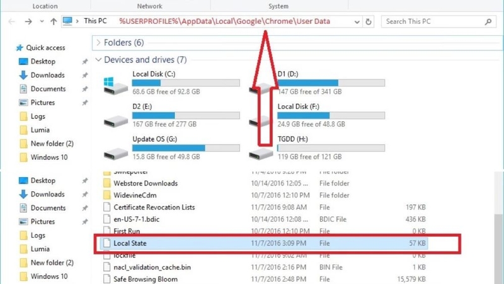The width and height of the screenshot is (504, 284).
Task: Click the Local State file icon
Action: (106, 243)
